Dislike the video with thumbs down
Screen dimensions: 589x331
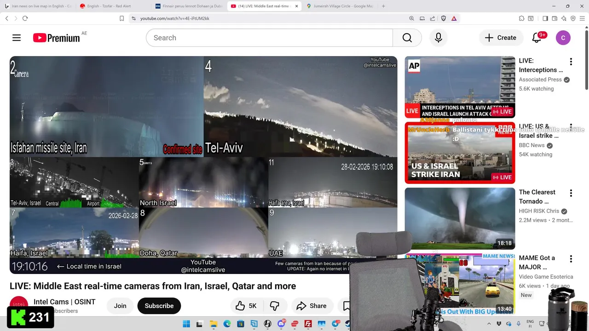[x=275, y=306]
